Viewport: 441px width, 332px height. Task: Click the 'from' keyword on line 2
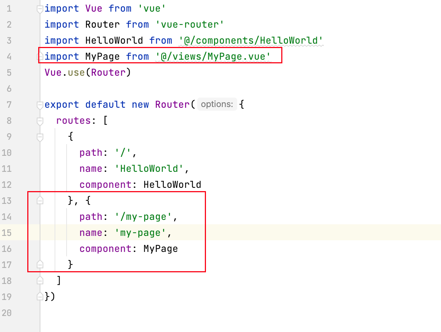pos(138,24)
